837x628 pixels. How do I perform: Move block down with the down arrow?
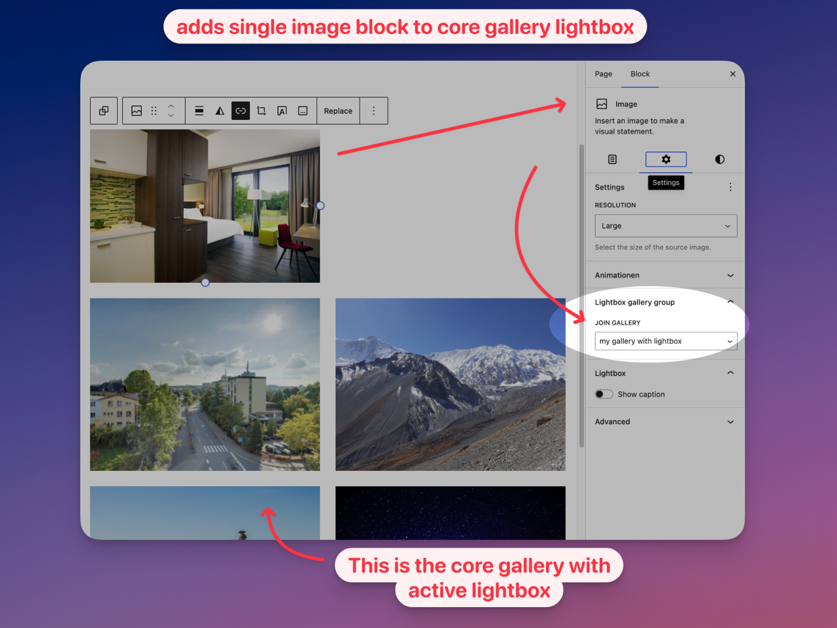(x=171, y=116)
